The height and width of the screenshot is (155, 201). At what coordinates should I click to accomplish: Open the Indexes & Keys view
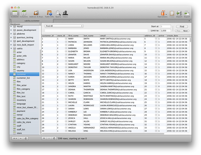click(36, 13)
